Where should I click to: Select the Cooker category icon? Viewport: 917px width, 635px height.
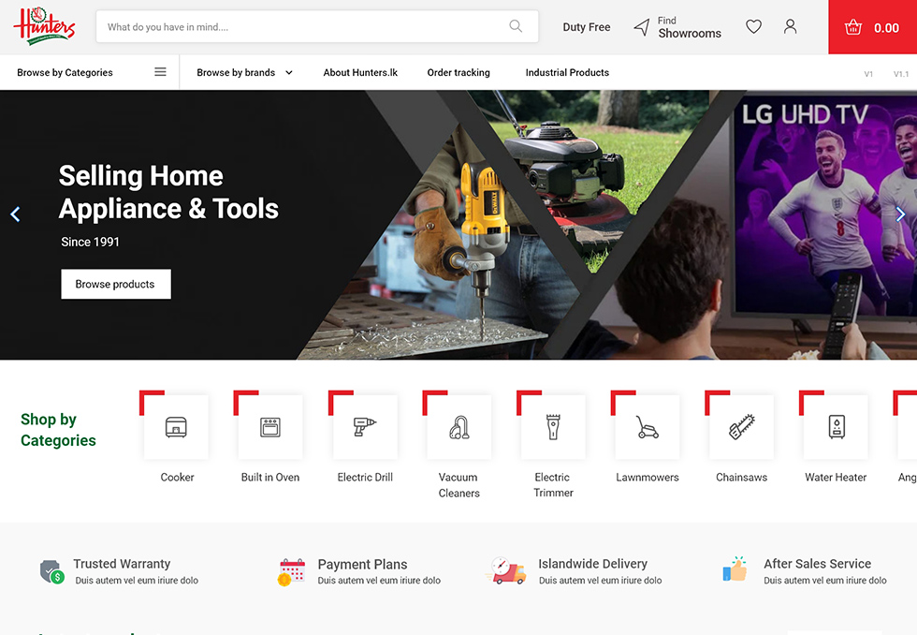pyautogui.click(x=176, y=427)
